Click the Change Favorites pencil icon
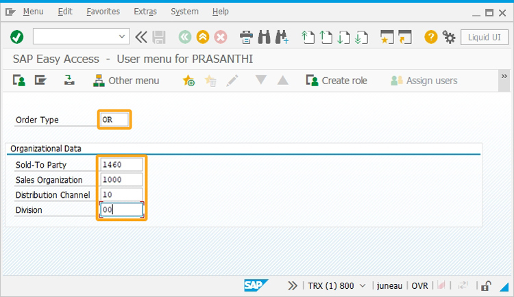This screenshot has height=297, width=514. [x=232, y=81]
